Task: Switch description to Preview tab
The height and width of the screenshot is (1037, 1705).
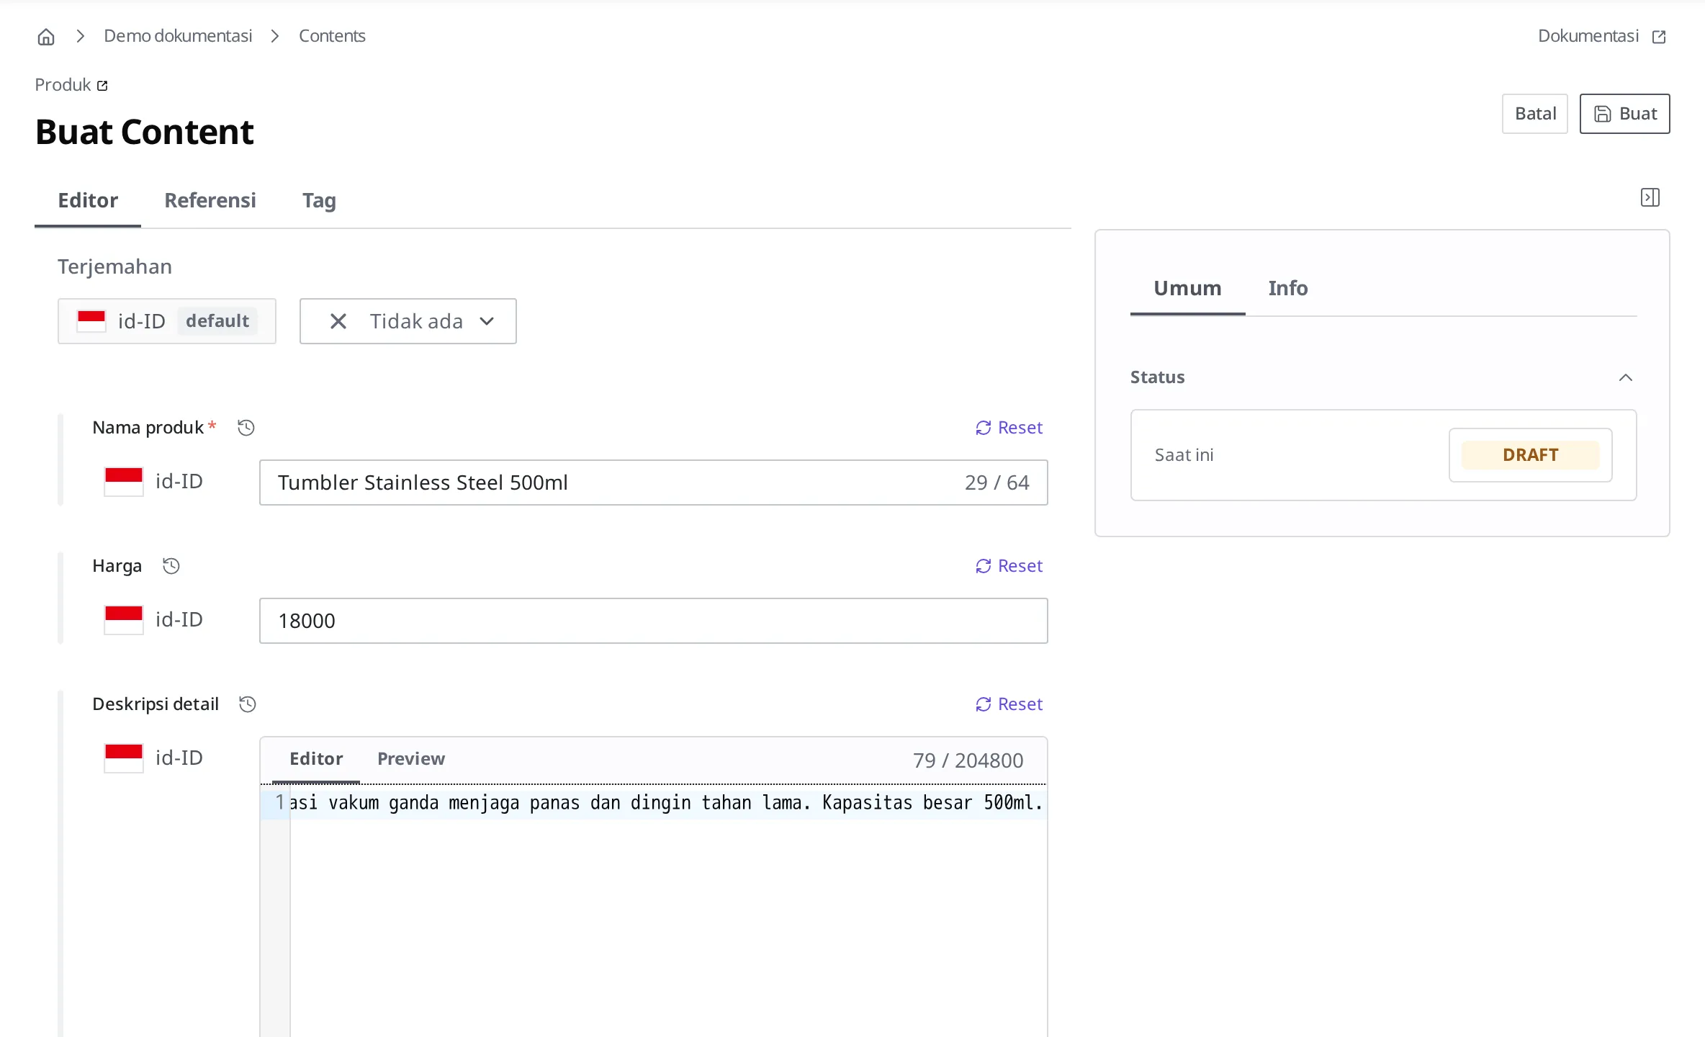Action: tap(411, 759)
